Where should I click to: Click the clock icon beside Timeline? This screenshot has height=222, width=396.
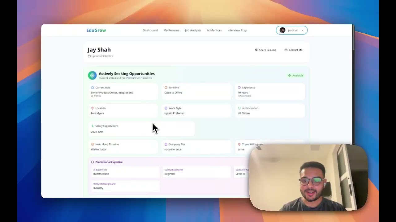(x=166, y=88)
